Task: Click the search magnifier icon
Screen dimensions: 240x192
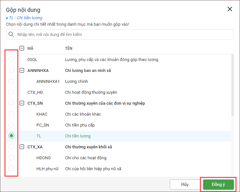Action: tap(11, 34)
